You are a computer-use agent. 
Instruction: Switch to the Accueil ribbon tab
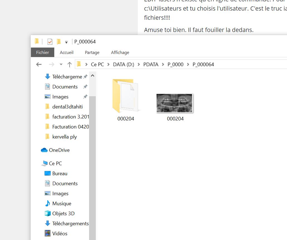pos(67,52)
